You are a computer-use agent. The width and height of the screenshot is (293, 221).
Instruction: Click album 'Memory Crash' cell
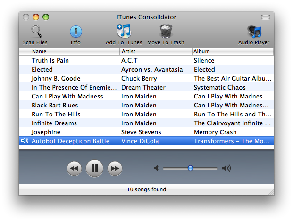pyautogui.click(x=215, y=132)
